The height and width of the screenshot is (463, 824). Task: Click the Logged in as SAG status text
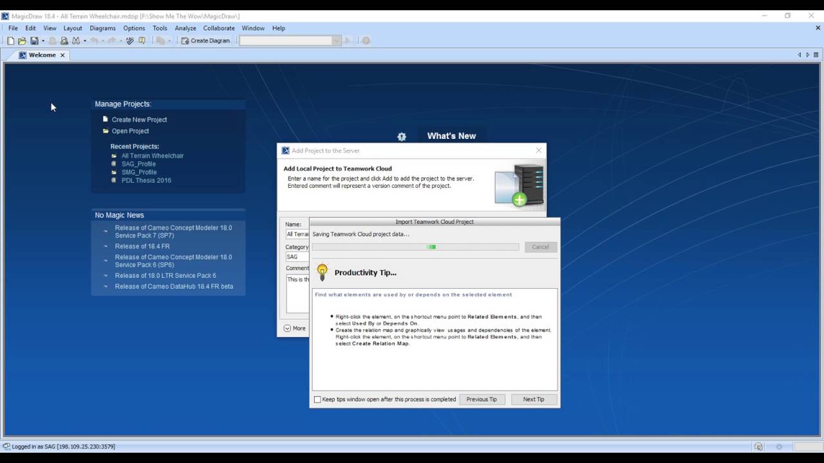click(x=63, y=446)
